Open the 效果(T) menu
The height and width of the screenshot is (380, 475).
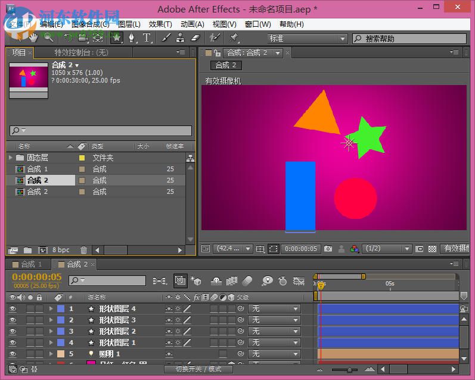click(160, 24)
